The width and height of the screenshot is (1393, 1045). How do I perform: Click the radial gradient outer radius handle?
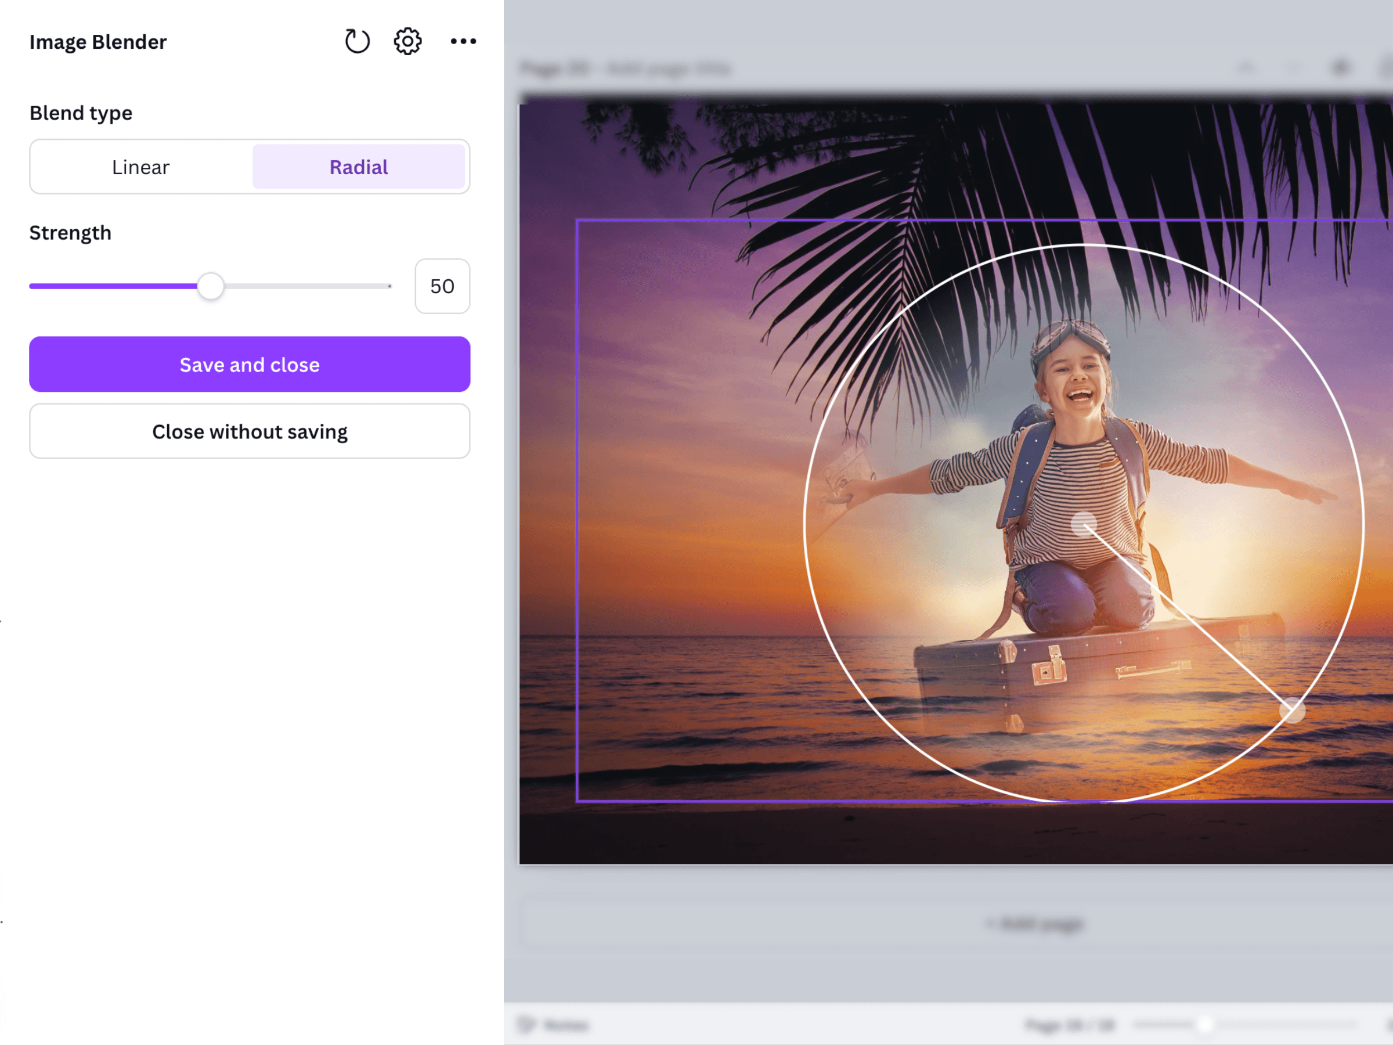[x=1292, y=711]
